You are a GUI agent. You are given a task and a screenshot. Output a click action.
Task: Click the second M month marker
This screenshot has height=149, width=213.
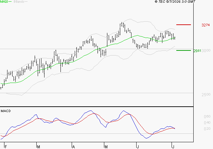106,147
